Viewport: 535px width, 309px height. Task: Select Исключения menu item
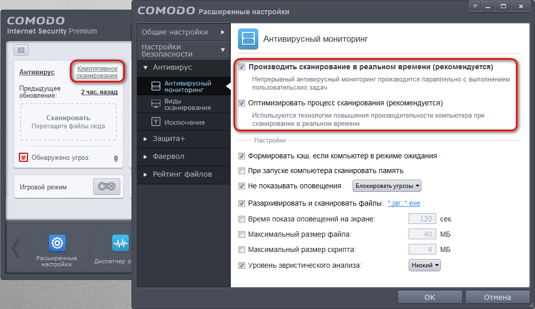pos(183,122)
